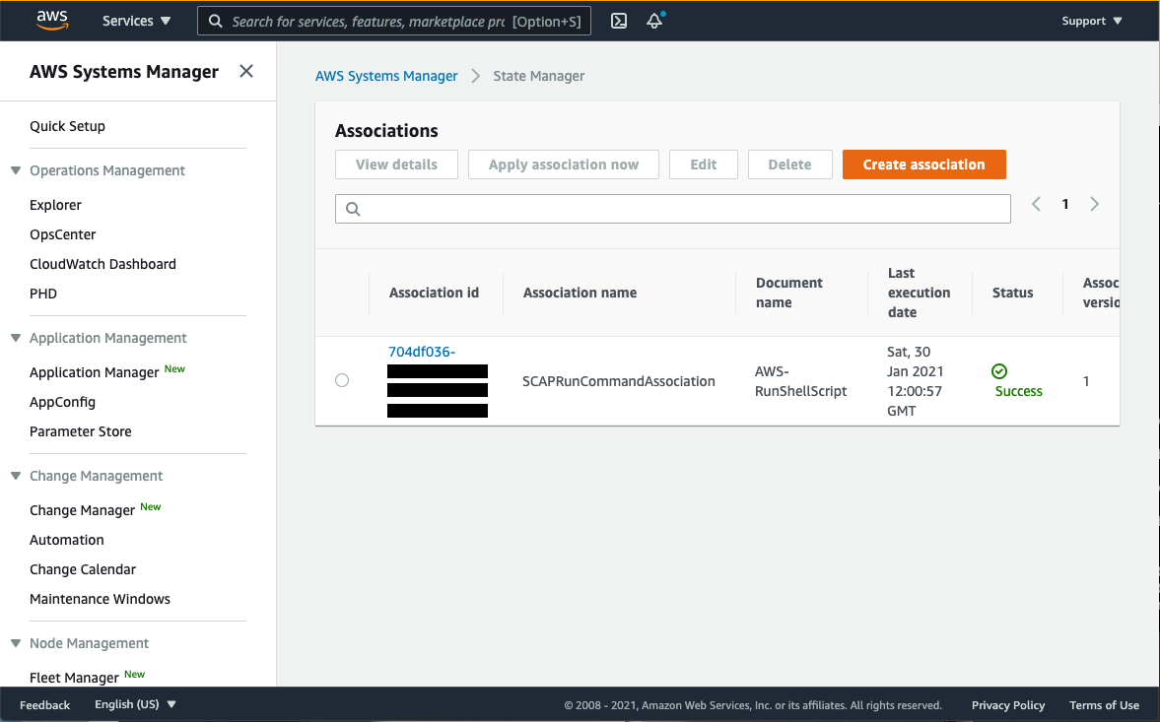Close the Systems Manager sidebar with X
This screenshot has height=722, width=1160.
(245, 71)
